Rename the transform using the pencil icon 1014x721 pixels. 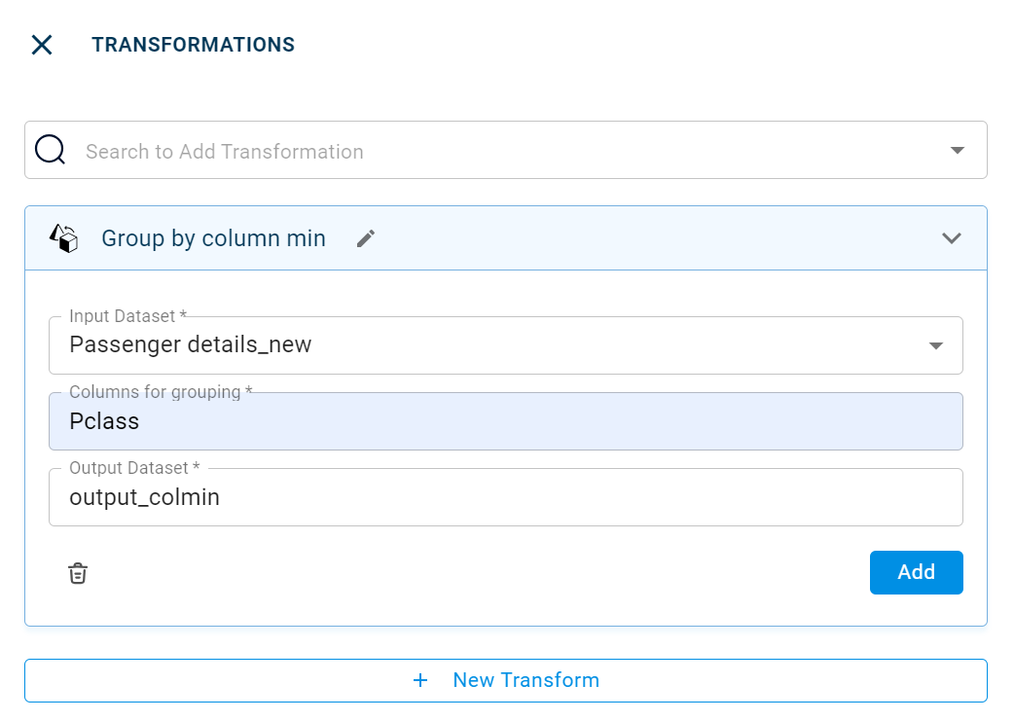pyautogui.click(x=366, y=238)
